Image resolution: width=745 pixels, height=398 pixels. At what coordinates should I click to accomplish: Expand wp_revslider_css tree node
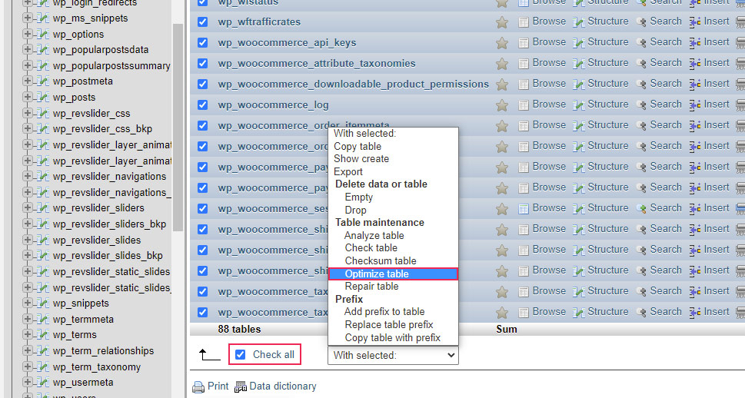[x=28, y=113]
